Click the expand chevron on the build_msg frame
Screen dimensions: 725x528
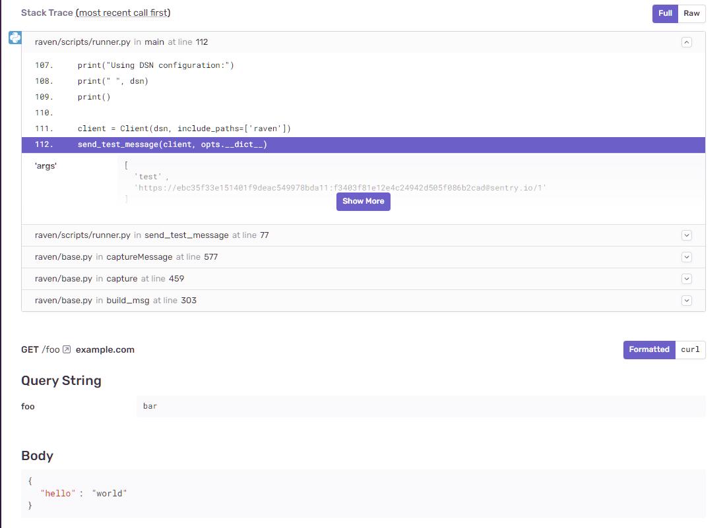[x=686, y=301]
